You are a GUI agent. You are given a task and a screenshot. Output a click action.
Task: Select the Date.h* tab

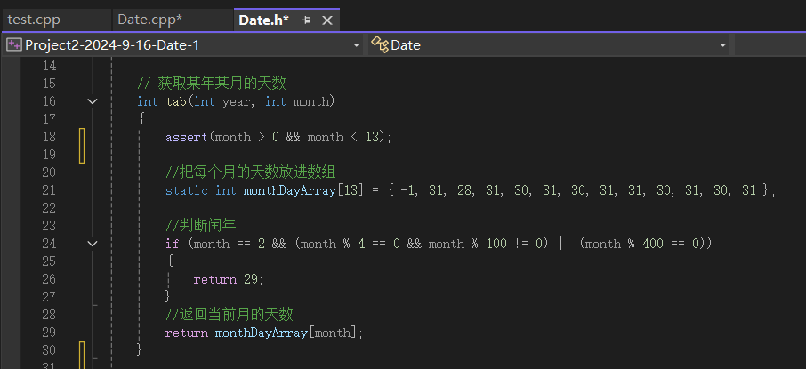(263, 20)
